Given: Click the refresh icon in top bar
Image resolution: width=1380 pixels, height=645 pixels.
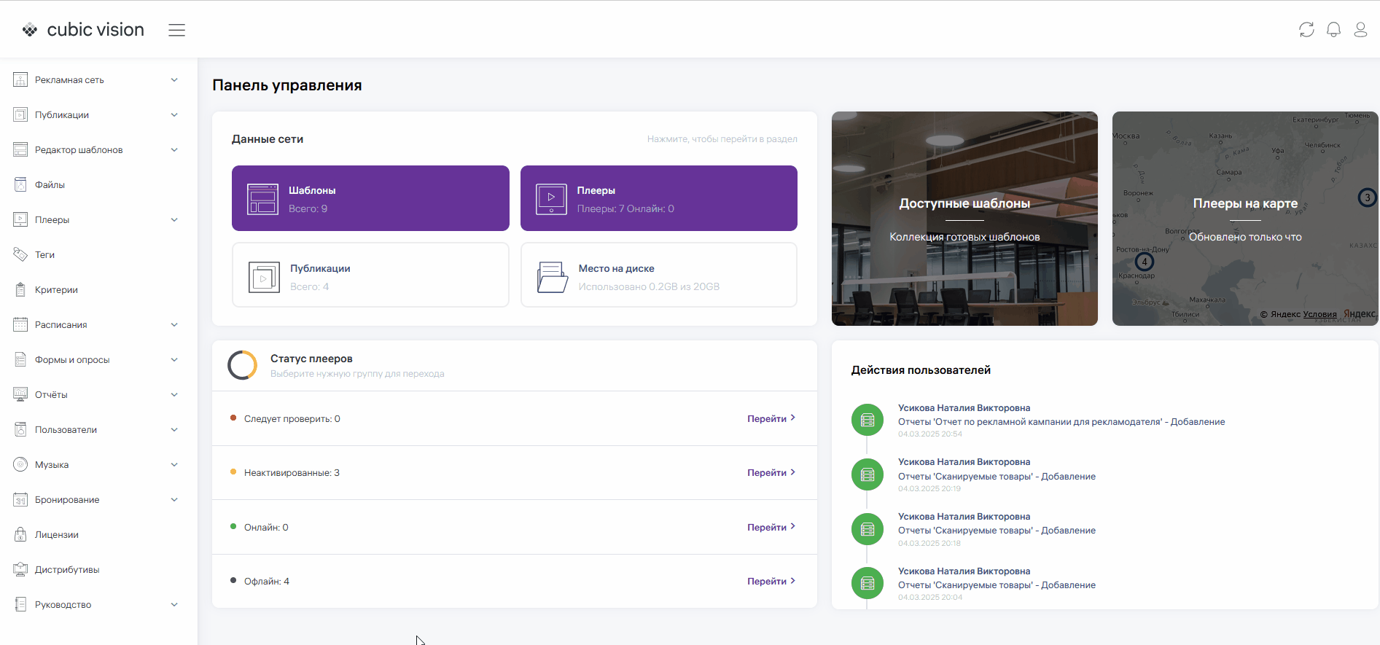Looking at the screenshot, I should coord(1306,30).
